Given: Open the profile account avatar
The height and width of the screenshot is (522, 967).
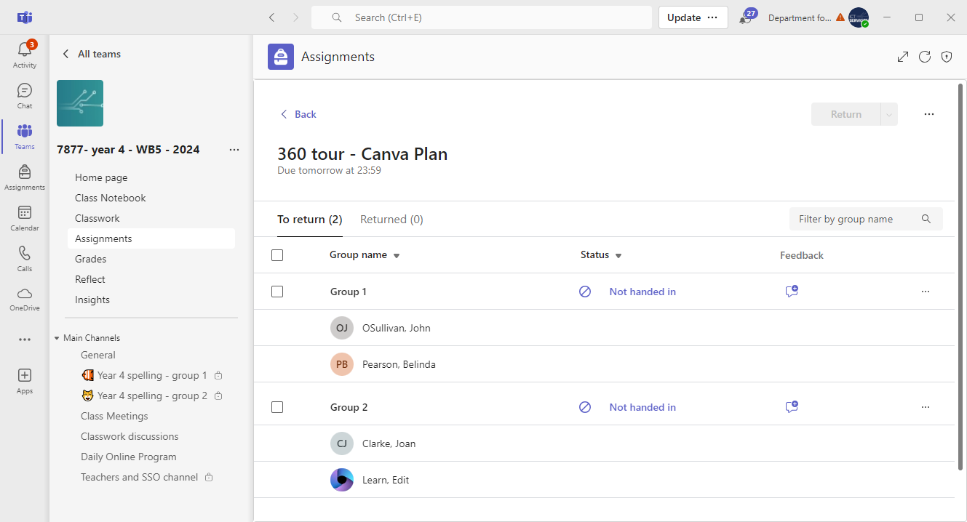Looking at the screenshot, I should pyautogui.click(x=859, y=17).
